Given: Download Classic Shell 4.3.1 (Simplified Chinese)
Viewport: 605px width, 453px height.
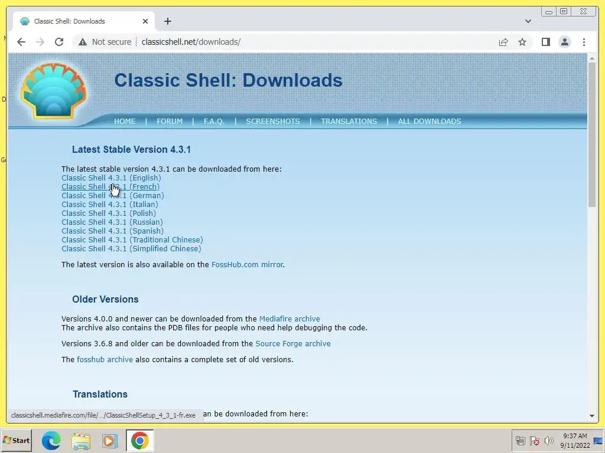Looking at the screenshot, I should tap(131, 249).
